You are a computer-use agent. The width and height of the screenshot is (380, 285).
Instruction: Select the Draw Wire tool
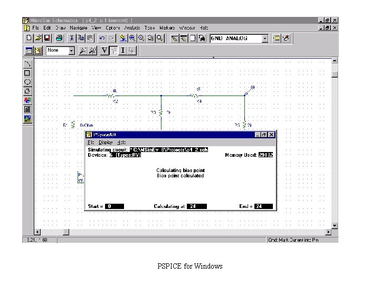(x=174, y=38)
